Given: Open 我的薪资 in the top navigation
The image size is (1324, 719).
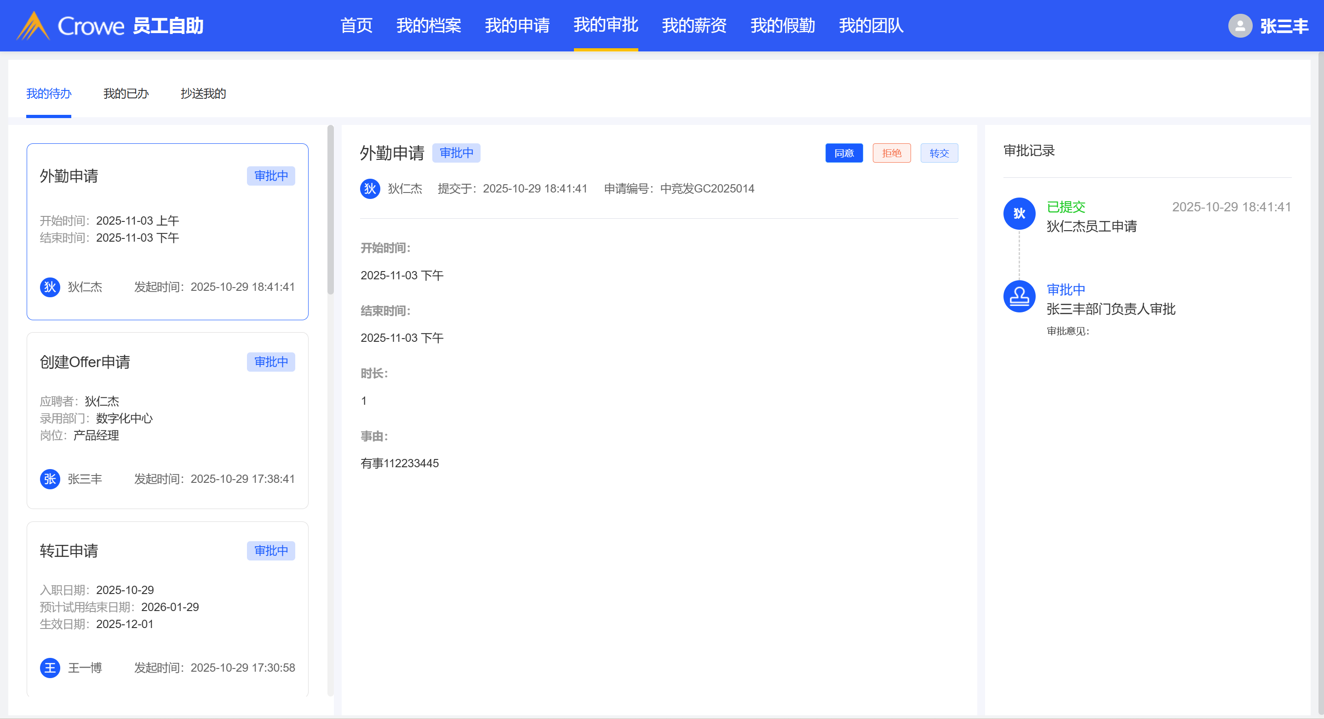Looking at the screenshot, I should (x=694, y=26).
